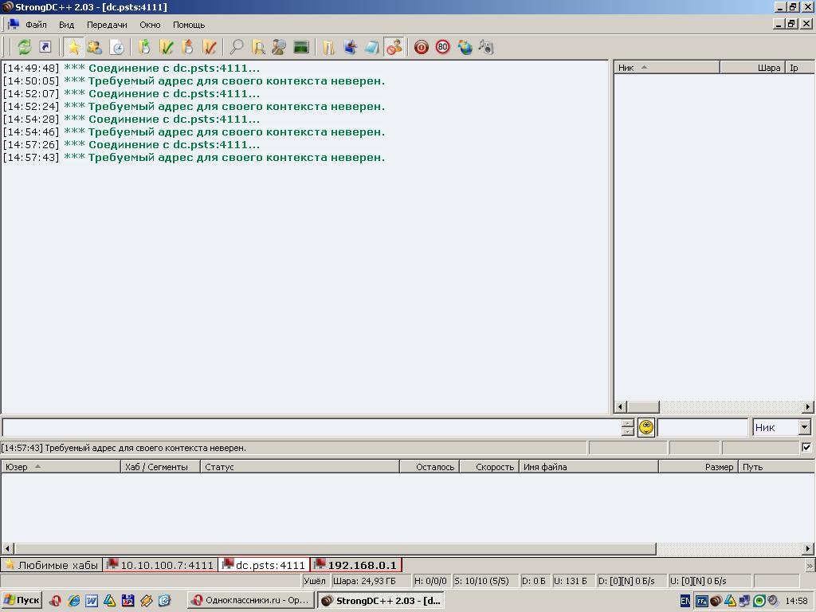The image size is (816, 612).
Task: Click the Пуск start button
Action: [22, 601]
